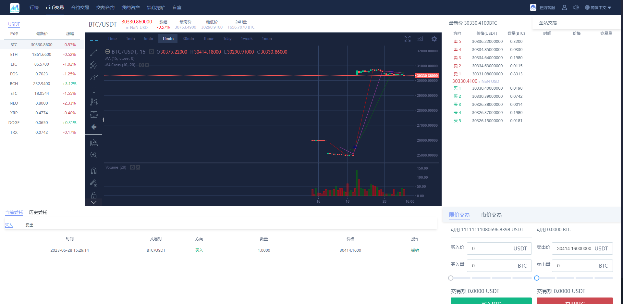Image resolution: width=623 pixels, height=304 pixels.
Task: Remove the Volume indicator
Action: (138, 167)
